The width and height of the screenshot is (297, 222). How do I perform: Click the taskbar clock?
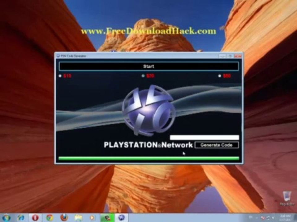pyautogui.click(x=286, y=218)
